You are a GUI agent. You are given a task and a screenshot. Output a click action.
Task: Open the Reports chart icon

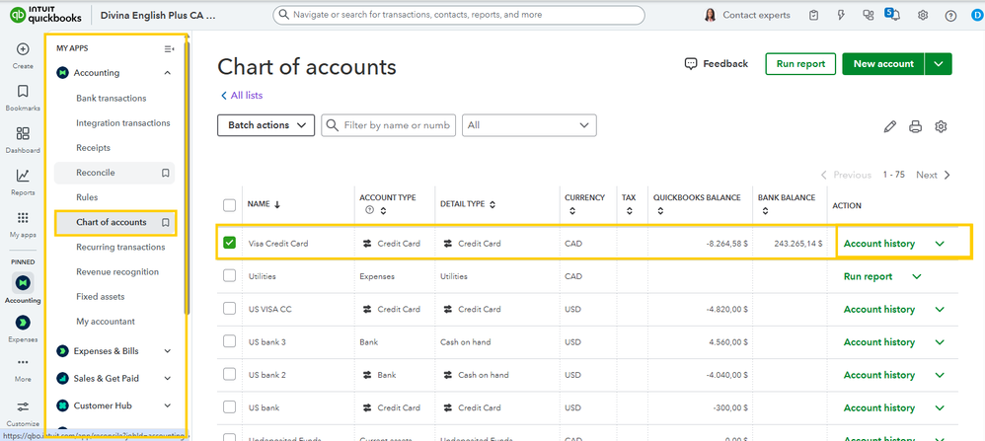(23, 176)
